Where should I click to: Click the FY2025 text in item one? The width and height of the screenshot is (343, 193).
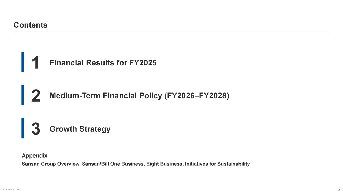pos(143,63)
